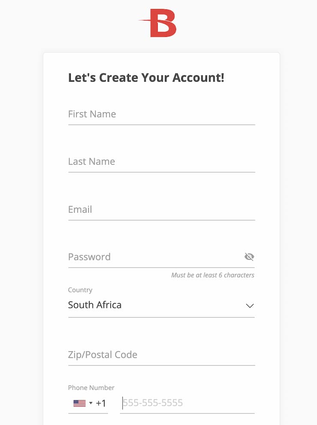This screenshot has width=317, height=425.
Task: Toggle password visibility eye icon
Action: tap(249, 257)
